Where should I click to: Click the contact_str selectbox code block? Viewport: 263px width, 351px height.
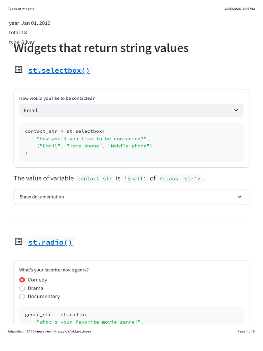[131, 142]
